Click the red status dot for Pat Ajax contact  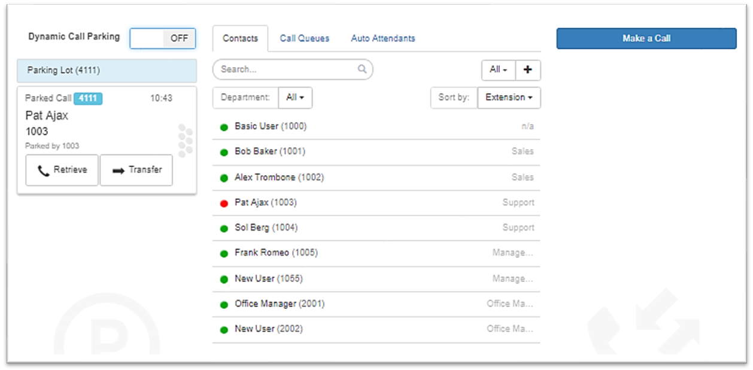pos(224,203)
